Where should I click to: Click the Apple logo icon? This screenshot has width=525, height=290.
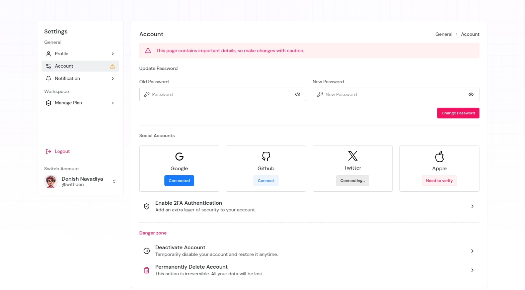tap(439, 156)
